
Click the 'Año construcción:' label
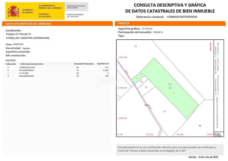point(16,55)
